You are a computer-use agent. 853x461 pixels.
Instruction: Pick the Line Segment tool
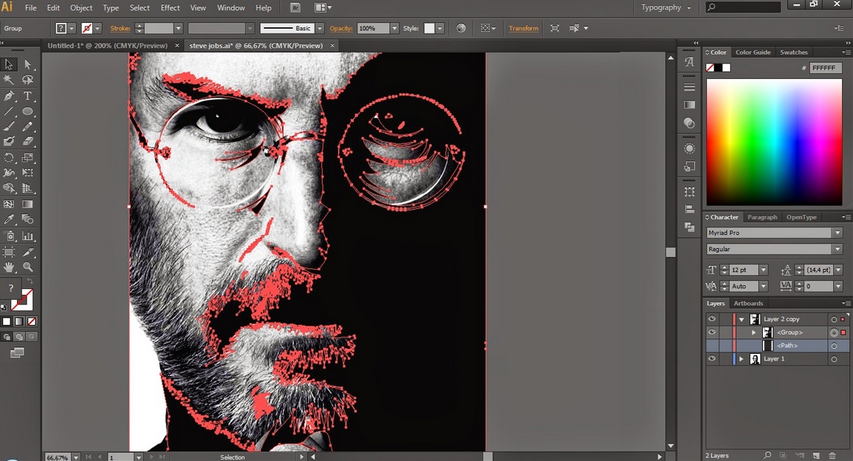[9, 111]
